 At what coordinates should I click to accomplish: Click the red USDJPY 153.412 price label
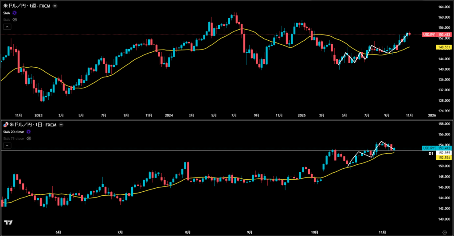(437, 34)
